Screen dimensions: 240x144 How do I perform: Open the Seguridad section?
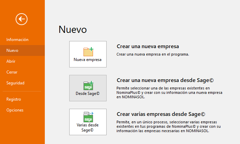click(x=15, y=83)
